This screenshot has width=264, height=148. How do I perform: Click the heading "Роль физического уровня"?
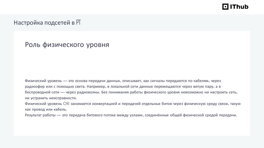(x=67, y=45)
